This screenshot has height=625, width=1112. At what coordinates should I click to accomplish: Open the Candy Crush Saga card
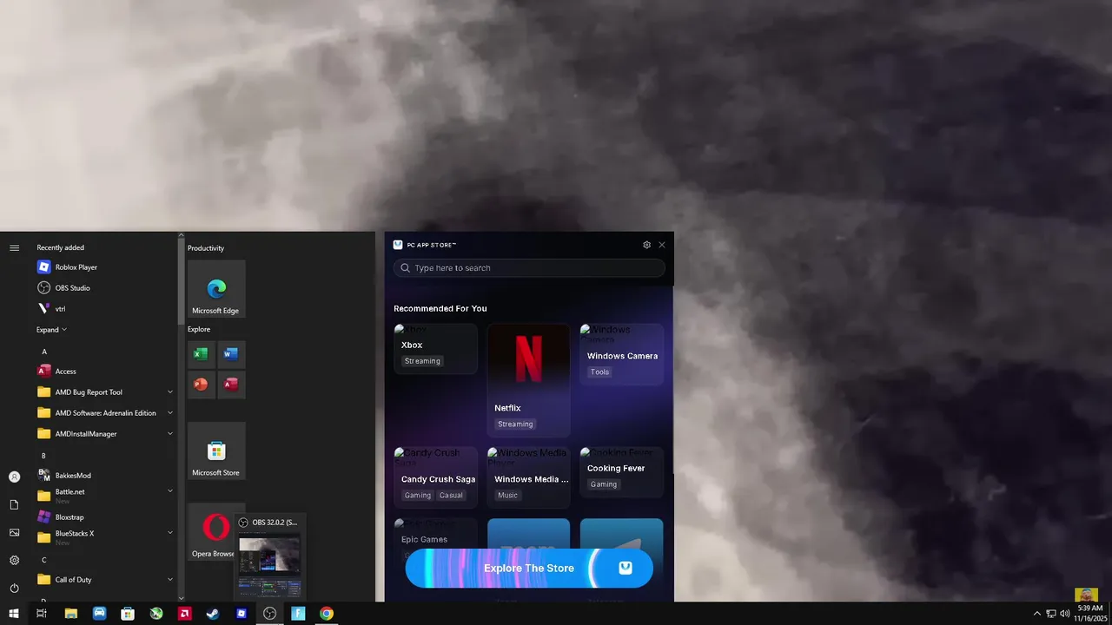coord(435,477)
